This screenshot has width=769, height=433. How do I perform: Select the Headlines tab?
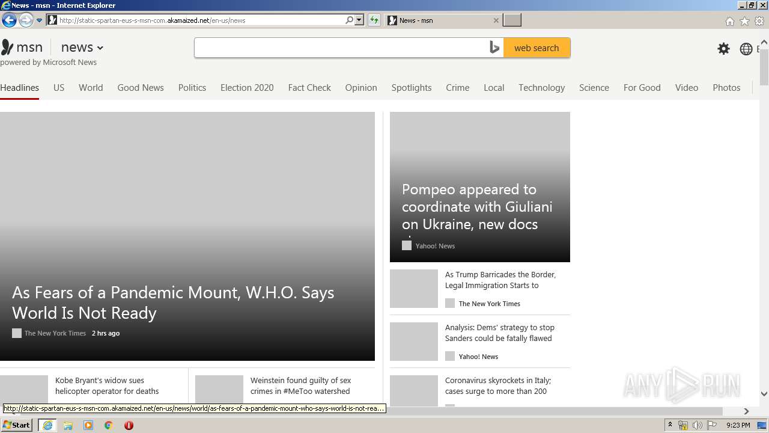pyautogui.click(x=19, y=87)
